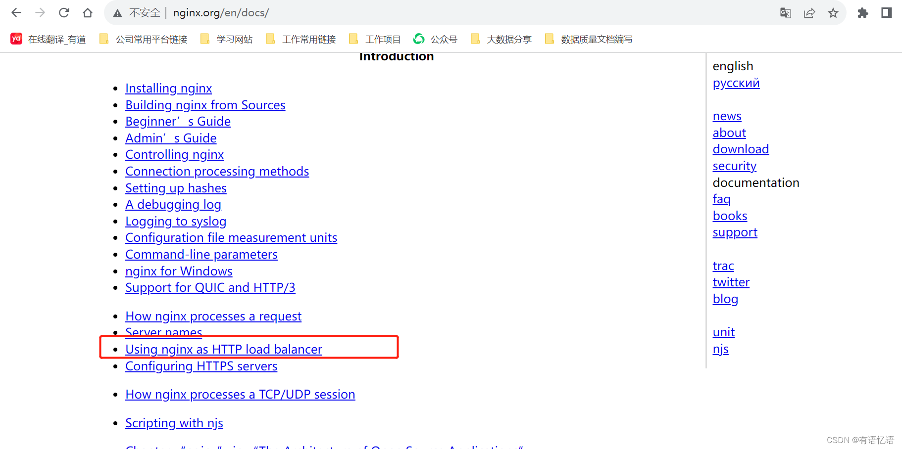The image size is (902, 449).
Task: Open Installing nginx link
Action: (168, 89)
